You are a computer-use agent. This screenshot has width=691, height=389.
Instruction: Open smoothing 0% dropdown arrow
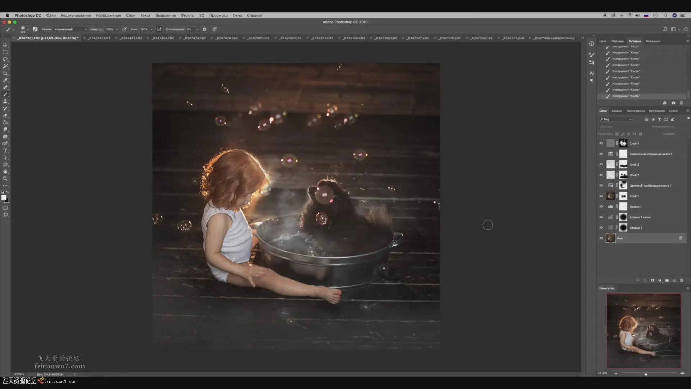tap(198, 29)
